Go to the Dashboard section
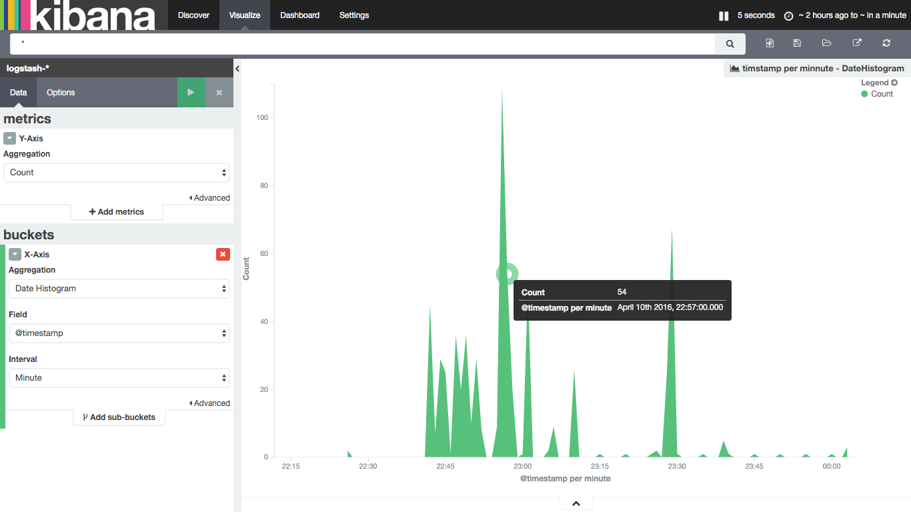 [299, 15]
